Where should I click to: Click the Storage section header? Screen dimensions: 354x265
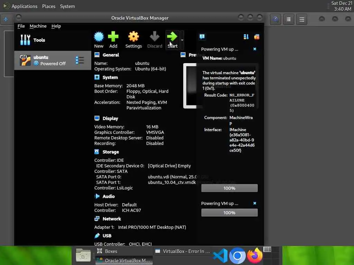(x=110, y=152)
